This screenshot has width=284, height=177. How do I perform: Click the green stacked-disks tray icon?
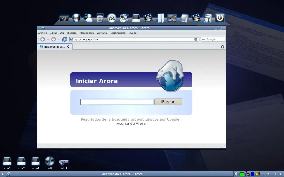[242, 174]
